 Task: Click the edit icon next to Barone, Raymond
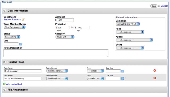click(x=23, y=20)
